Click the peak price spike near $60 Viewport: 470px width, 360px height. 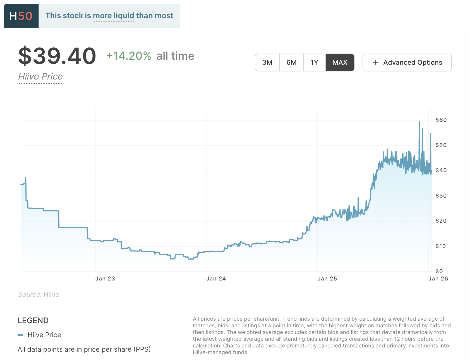[419, 121]
